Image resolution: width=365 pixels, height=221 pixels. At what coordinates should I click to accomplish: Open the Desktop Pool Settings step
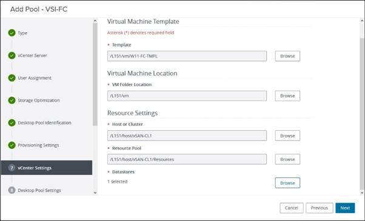click(39, 190)
